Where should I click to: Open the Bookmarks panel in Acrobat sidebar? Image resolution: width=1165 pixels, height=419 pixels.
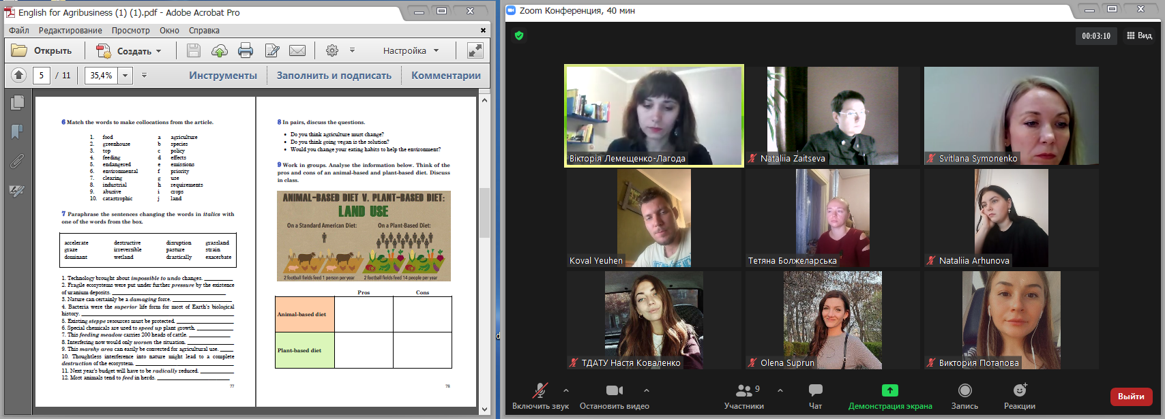click(17, 131)
